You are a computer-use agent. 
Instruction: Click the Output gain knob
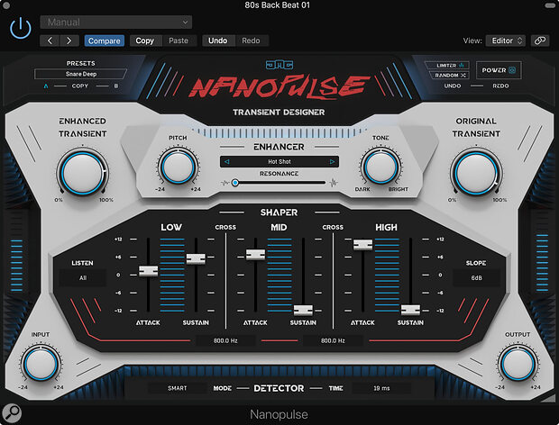(x=518, y=364)
